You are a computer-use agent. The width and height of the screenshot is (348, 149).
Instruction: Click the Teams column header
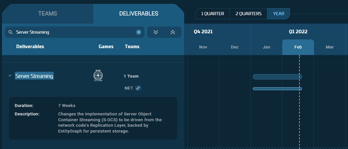[x=132, y=47]
